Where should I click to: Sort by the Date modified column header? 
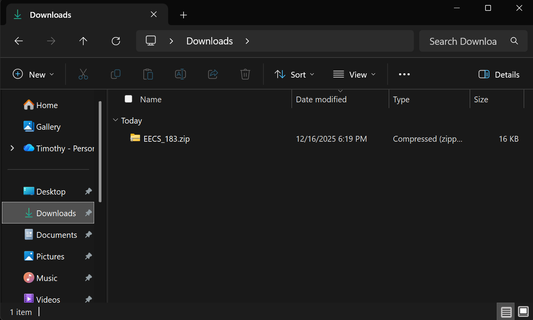tap(321, 99)
